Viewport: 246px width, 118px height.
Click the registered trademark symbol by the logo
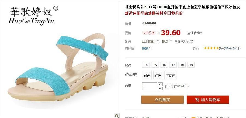coord(56,8)
